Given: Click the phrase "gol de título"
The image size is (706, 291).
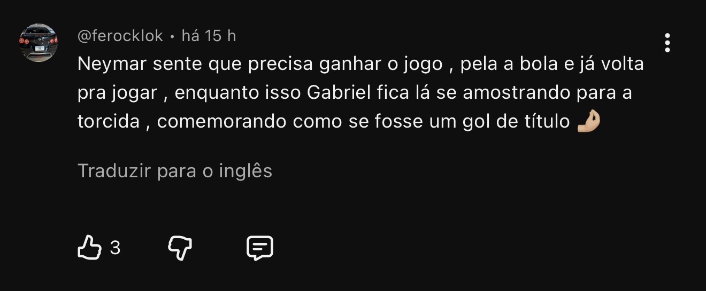Looking at the screenshot, I should 517,121.
